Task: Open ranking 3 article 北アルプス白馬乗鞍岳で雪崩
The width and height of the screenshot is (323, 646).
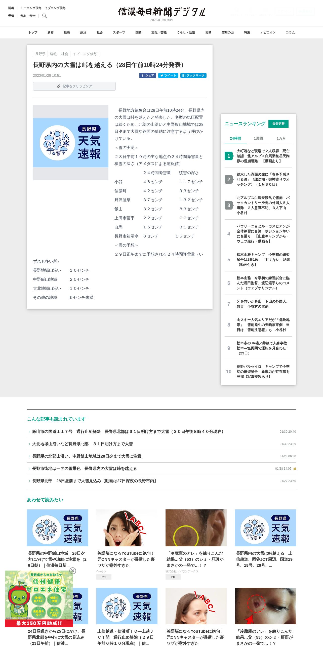Action: click(x=258, y=205)
